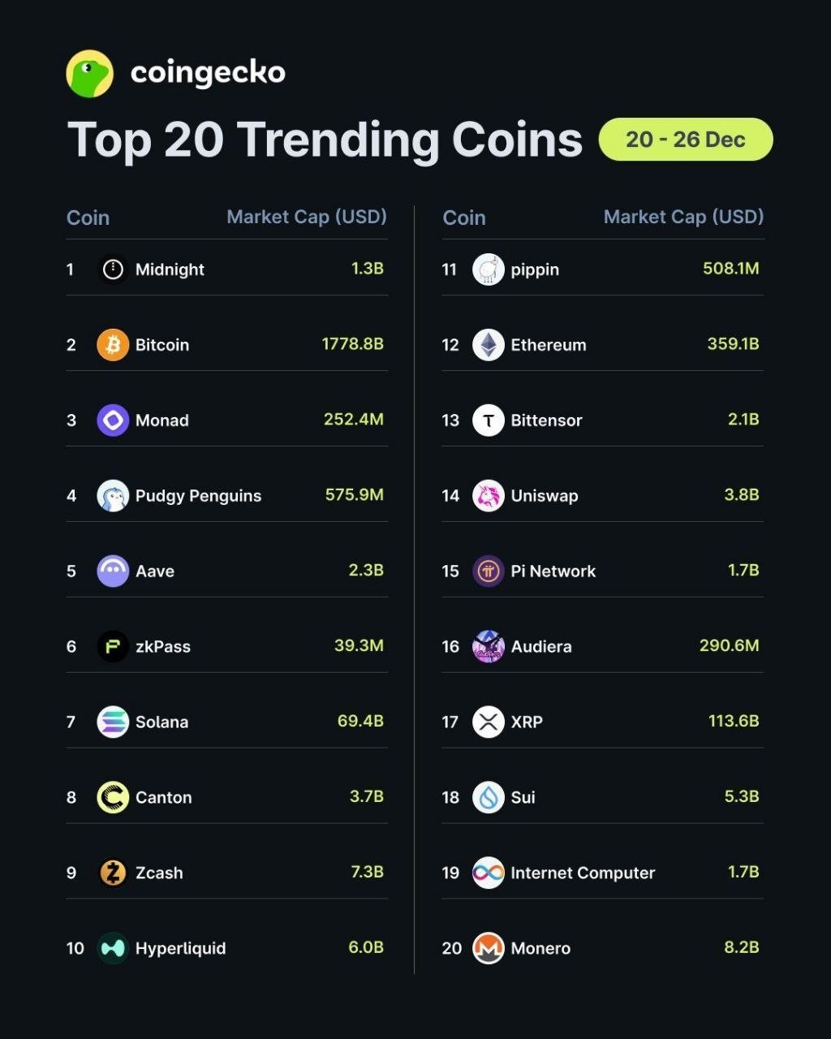
Task: Click the right Coin column header
Action: [x=464, y=218]
